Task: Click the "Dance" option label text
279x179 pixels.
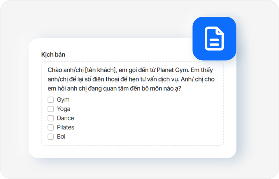Action: [65, 118]
